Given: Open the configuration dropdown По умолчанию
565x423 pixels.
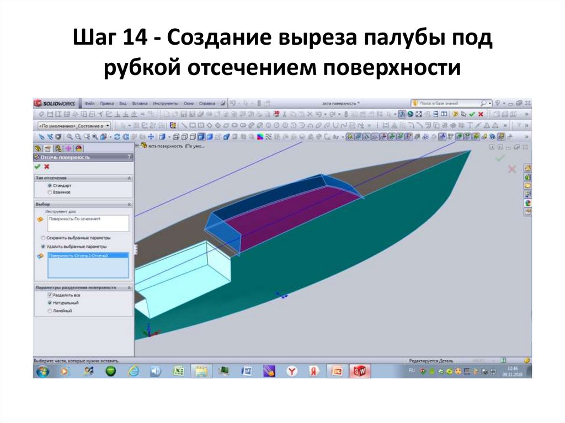Looking at the screenshot, I should 74,126.
